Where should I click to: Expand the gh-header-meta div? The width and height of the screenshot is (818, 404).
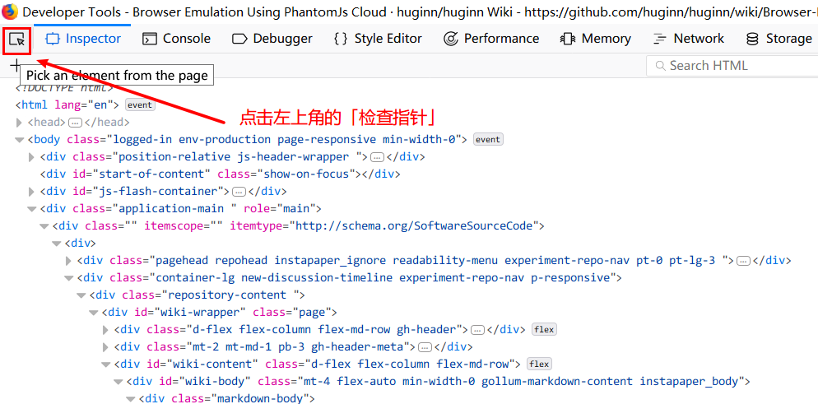106,347
